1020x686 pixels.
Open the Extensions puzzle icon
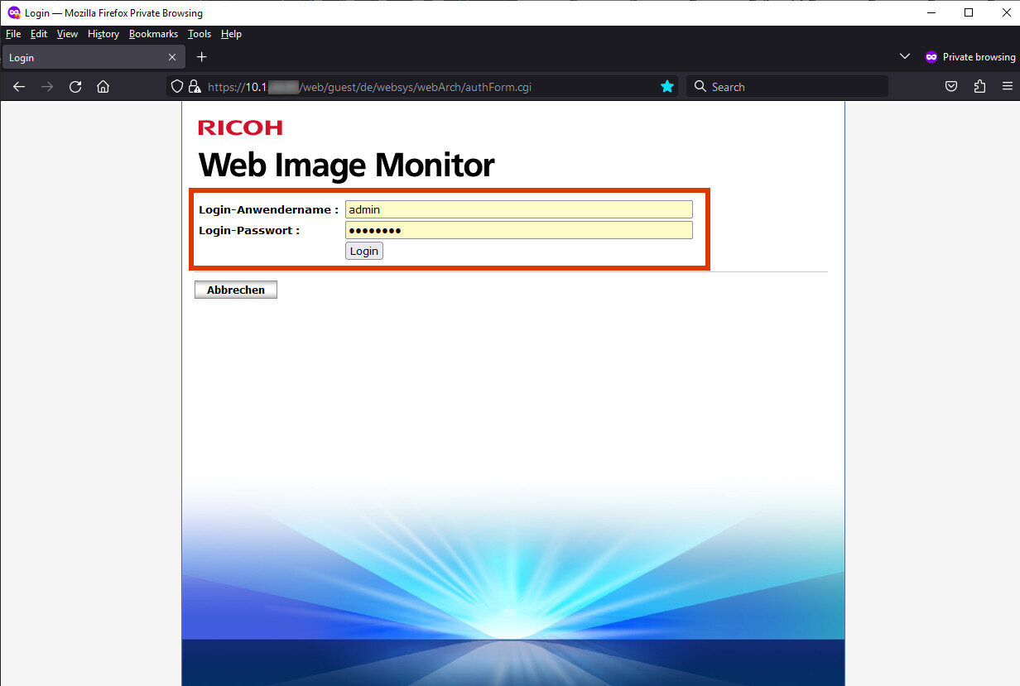coord(980,86)
